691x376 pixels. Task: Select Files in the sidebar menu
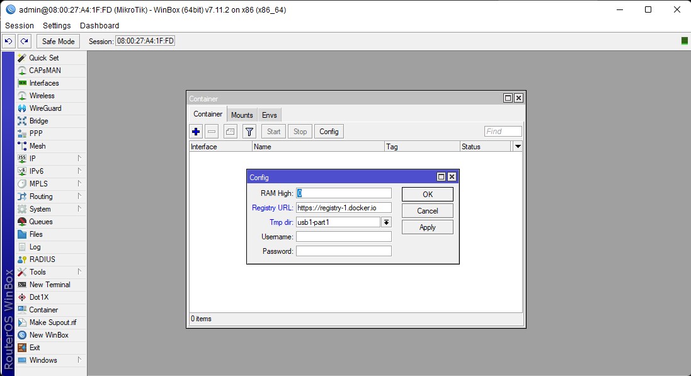pos(36,234)
